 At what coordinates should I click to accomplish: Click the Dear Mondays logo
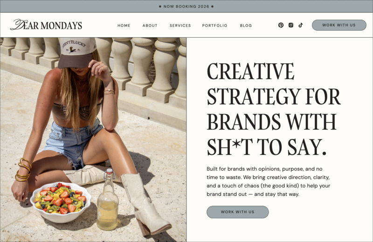[46, 25]
